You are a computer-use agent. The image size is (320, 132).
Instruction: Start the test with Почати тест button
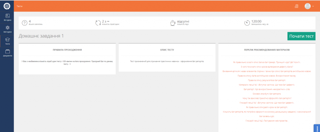[x=301, y=36]
